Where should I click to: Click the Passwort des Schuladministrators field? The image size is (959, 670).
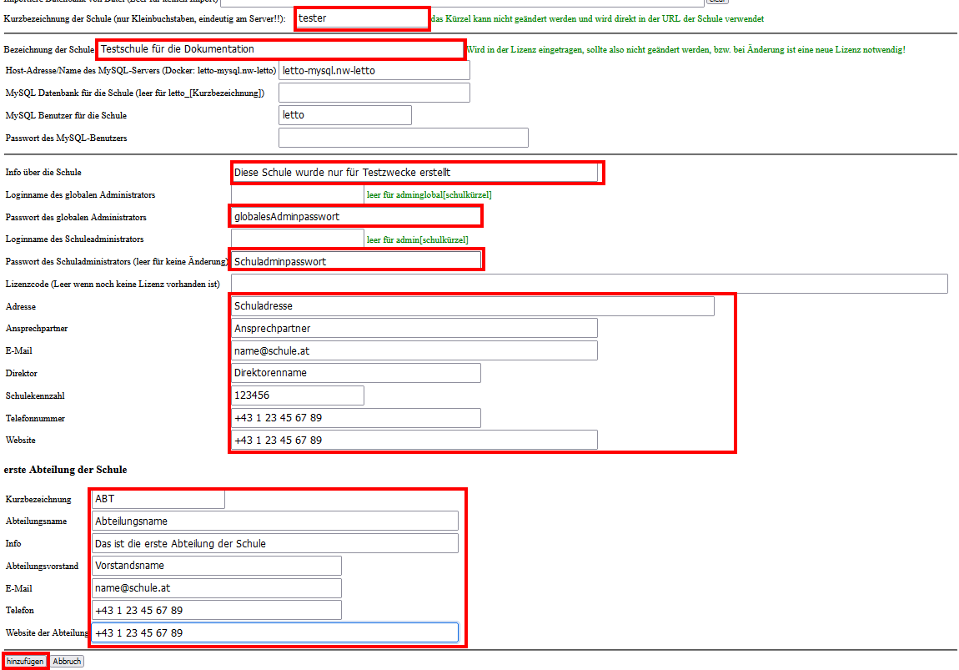pos(356,261)
